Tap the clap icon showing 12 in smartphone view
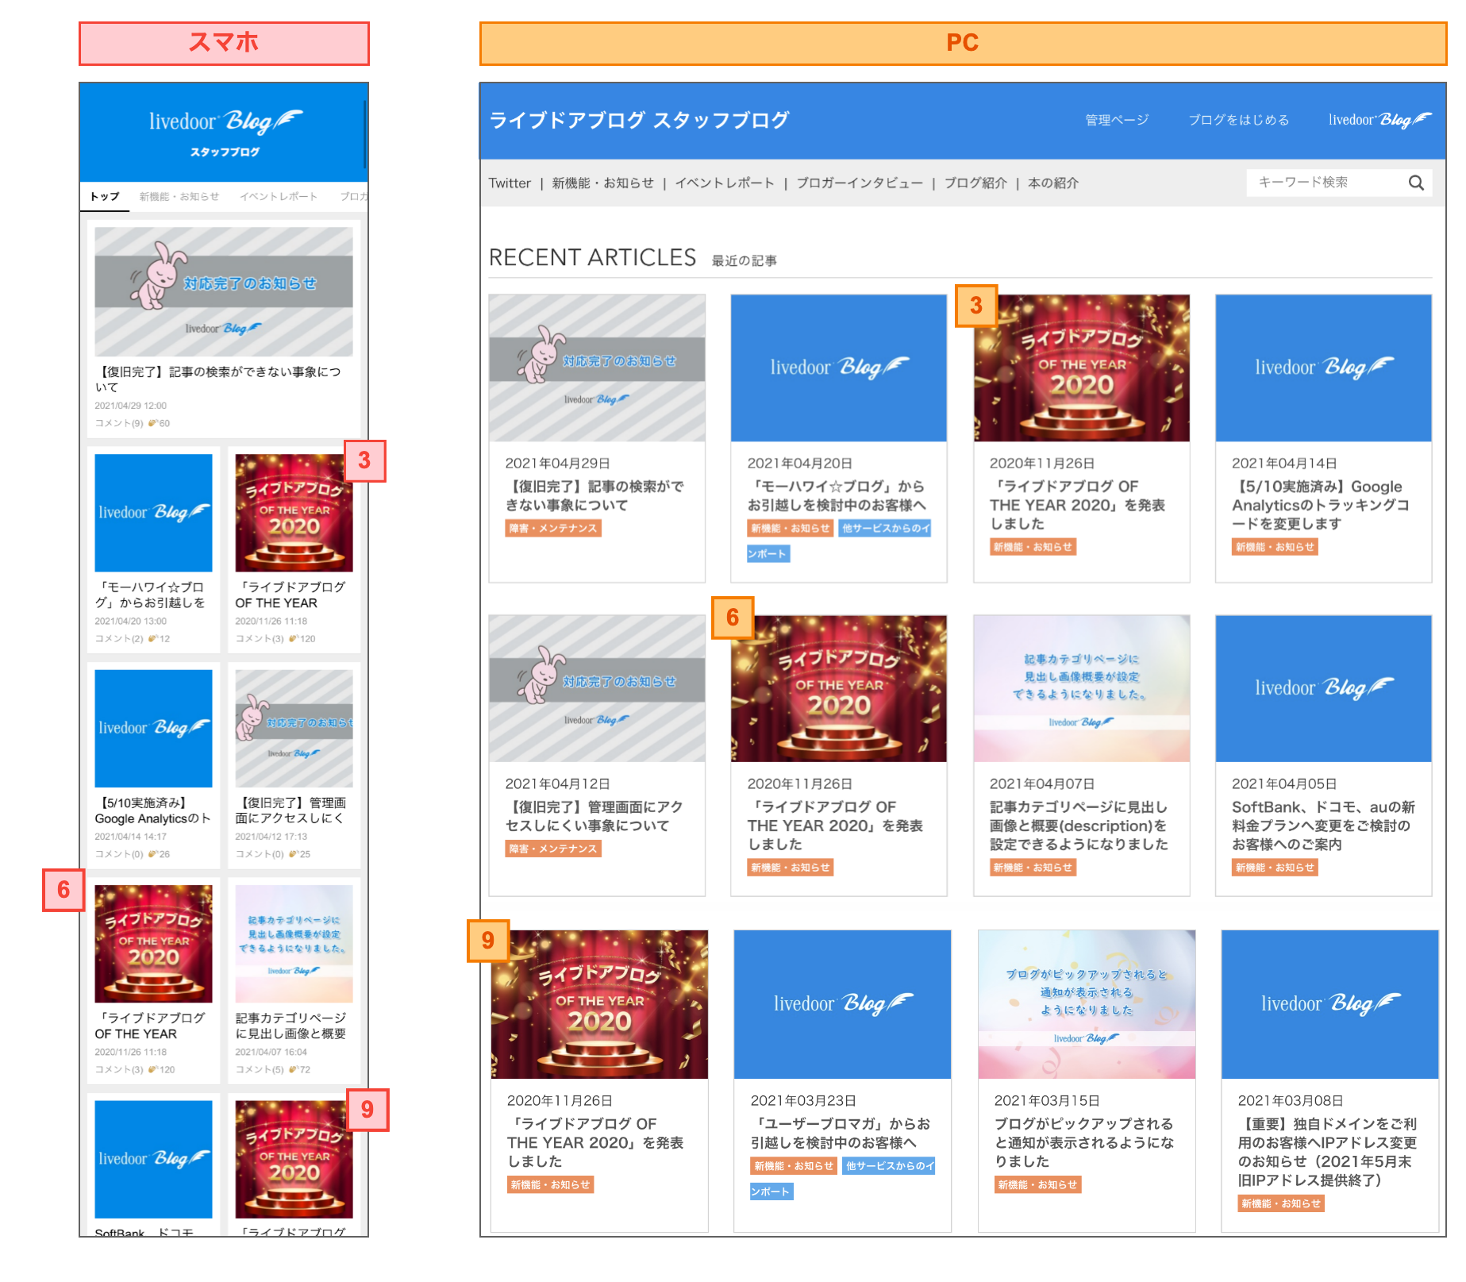The image size is (1466, 1282). 152,638
